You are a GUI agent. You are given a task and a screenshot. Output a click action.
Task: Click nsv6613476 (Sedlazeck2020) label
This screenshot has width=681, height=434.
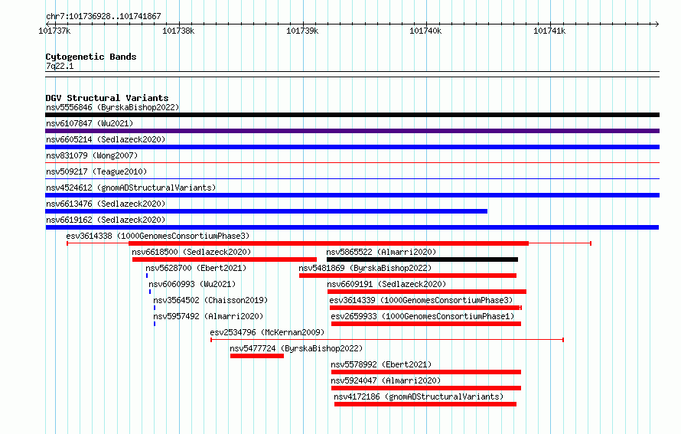(x=106, y=204)
